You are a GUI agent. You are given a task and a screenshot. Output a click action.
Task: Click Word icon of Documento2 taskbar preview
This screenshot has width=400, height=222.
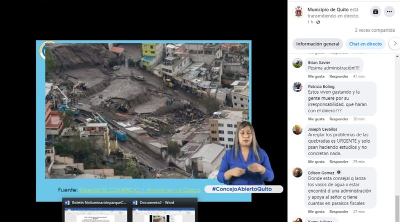[x=135, y=203]
